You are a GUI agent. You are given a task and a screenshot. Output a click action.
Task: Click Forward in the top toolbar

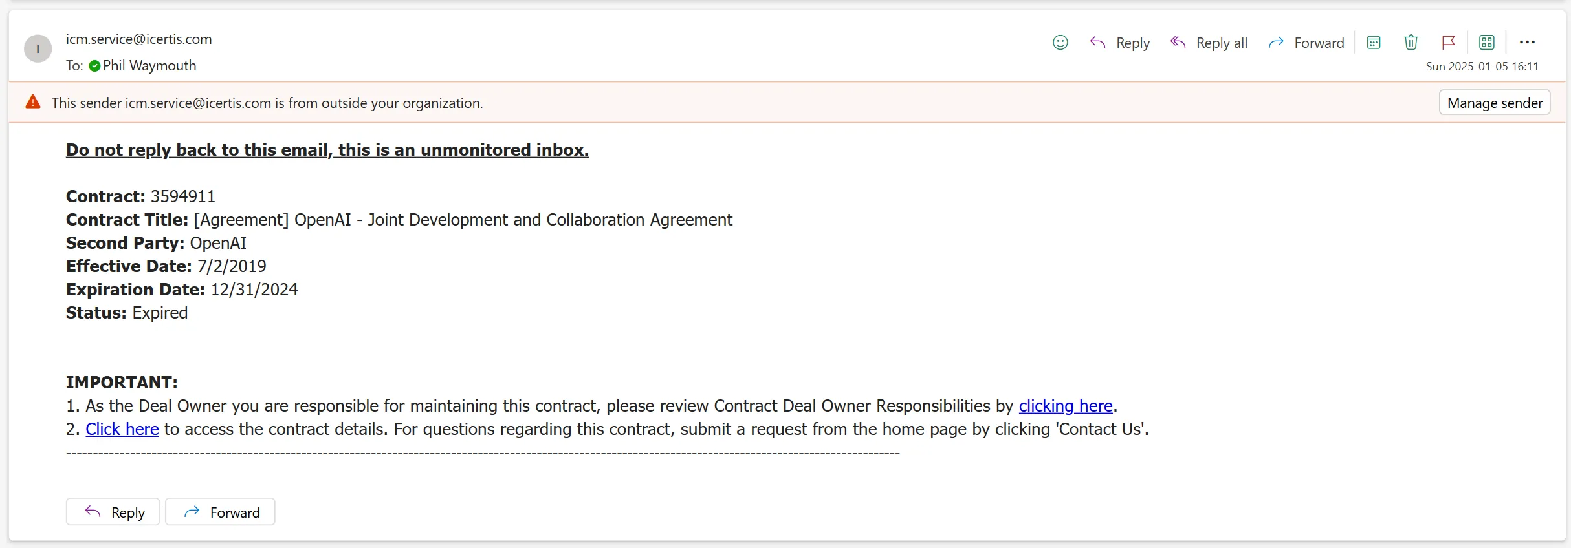pyautogui.click(x=1306, y=43)
